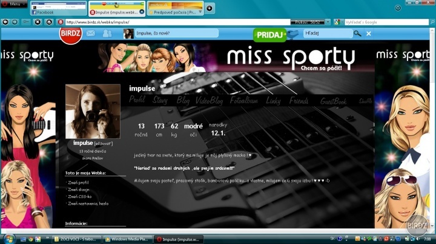The image size is (436, 244).
Task: Focus the 'Impulse, čo nové?' status field
Action: (177, 33)
